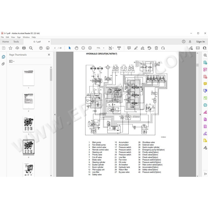Open More Tools wrench icon
This screenshot has height=208, width=208.
point(205,147)
